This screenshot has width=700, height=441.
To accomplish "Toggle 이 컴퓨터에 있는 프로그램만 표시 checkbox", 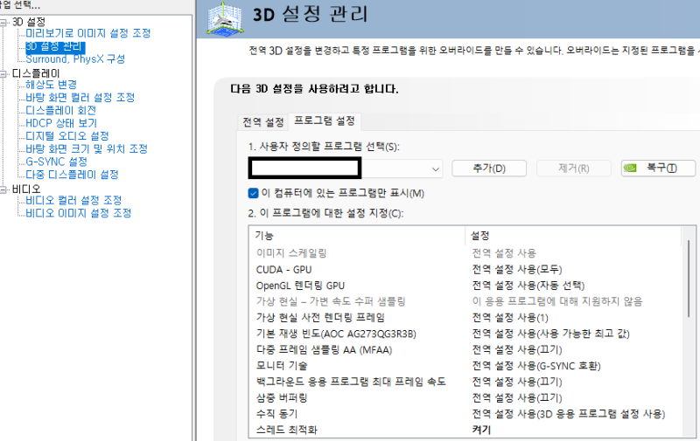I will click(253, 193).
